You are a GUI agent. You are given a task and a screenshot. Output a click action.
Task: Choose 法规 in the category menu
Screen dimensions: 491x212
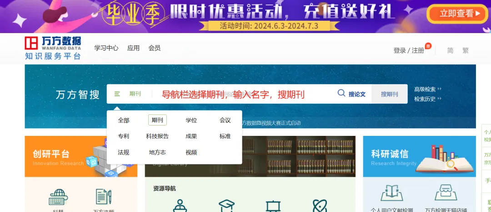(123, 152)
